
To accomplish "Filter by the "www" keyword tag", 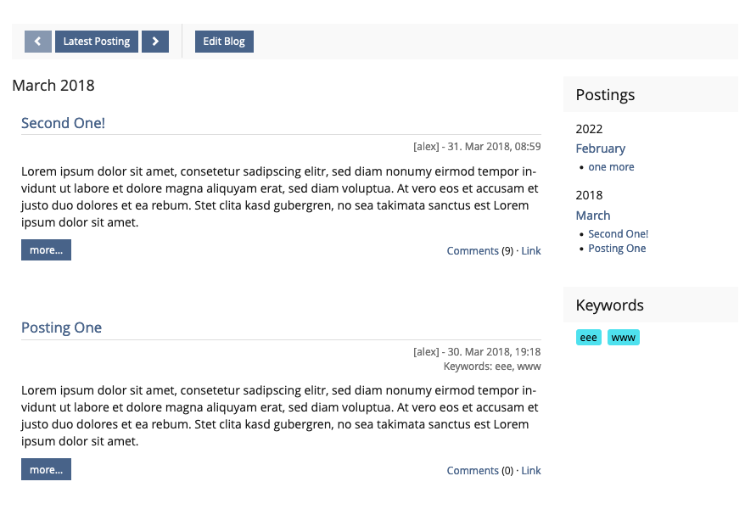I will click(624, 338).
